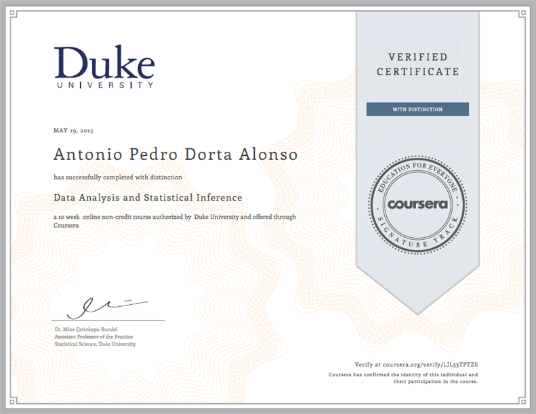Click course title 'Data Analysis and Statistical Inference'
Image resolution: width=536 pixels, height=414 pixels.
pos(148,198)
